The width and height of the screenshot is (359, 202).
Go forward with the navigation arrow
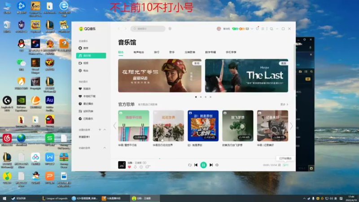[x=126, y=29]
